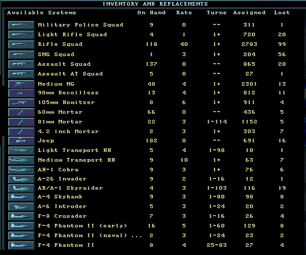This screenshot has width=306, height=255.
Task: Open the F-4 Phantom II (naval) icon
Action: 21,236
